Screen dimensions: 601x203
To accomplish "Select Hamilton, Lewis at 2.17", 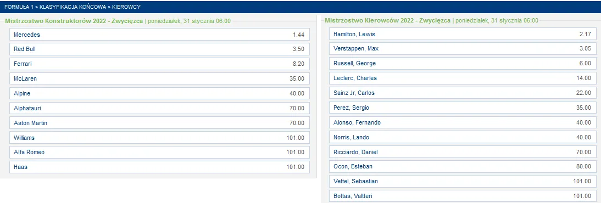I will click(x=463, y=34).
